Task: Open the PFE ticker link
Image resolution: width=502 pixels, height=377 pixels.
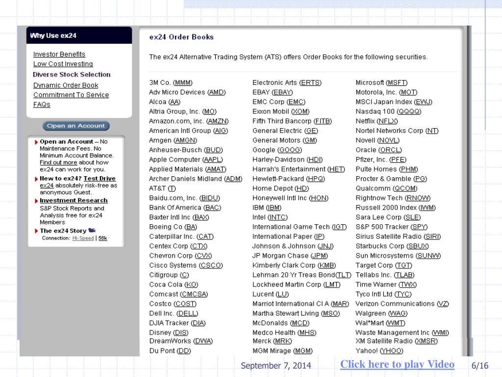Action: click(x=398, y=160)
